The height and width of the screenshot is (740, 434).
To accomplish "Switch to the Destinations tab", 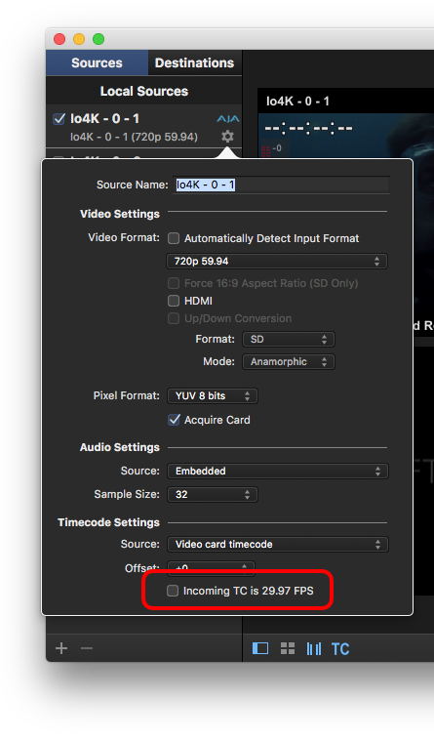I will tap(195, 62).
